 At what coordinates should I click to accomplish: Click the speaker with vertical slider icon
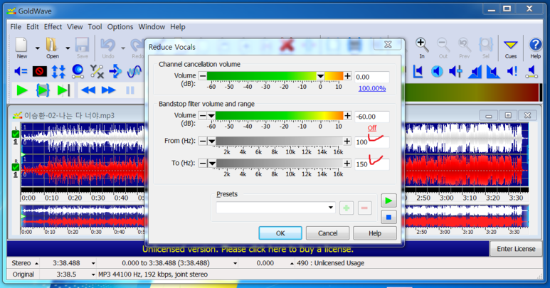click(x=455, y=72)
